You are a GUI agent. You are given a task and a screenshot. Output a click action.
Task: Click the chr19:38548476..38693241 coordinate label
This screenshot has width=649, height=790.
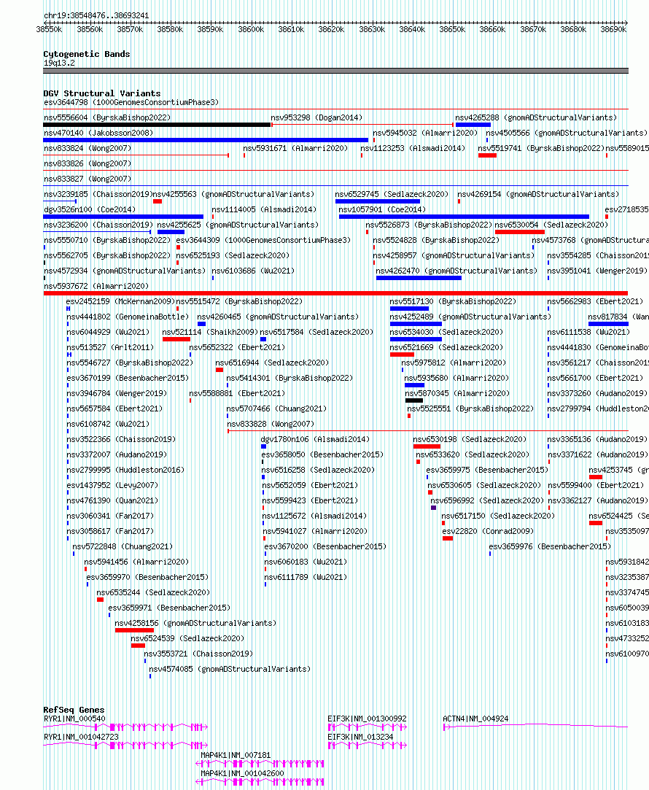click(96, 15)
